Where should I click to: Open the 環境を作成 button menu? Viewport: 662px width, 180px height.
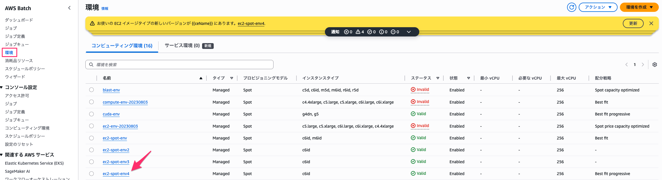pos(639,7)
